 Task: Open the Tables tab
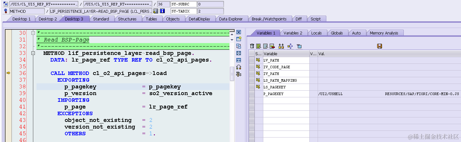[x=151, y=19]
